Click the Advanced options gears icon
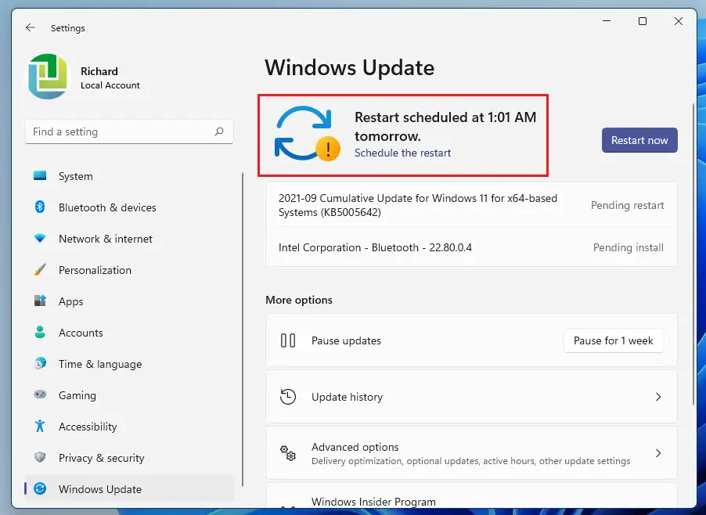 [288, 453]
